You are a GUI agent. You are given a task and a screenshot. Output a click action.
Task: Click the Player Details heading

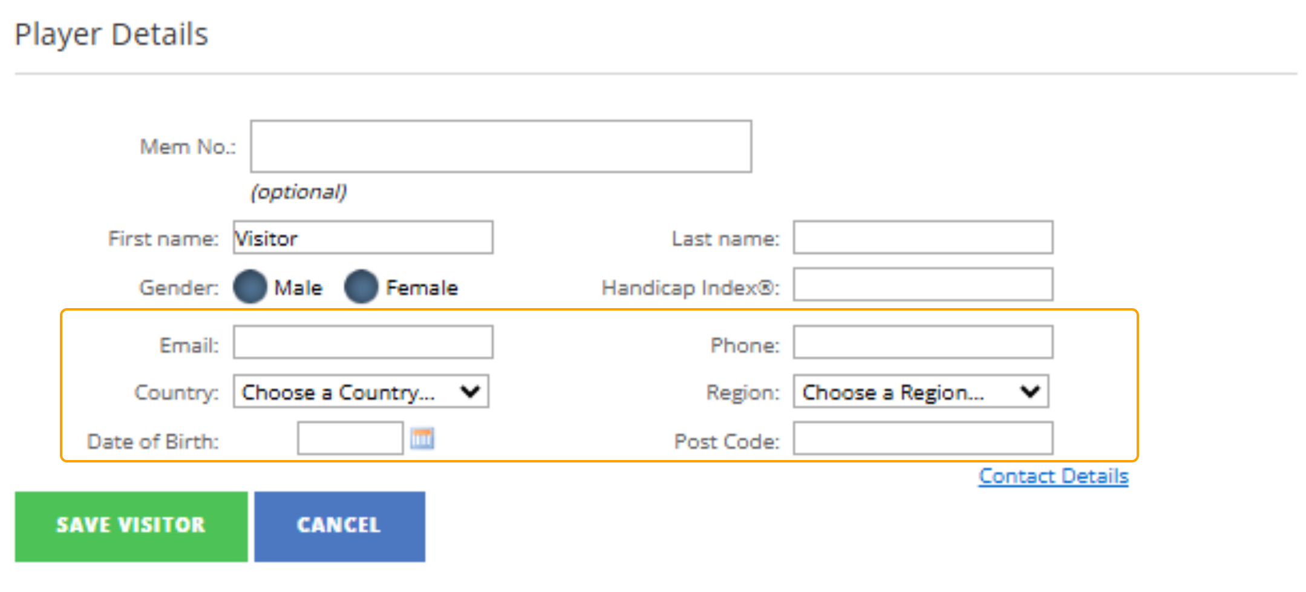tap(111, 35)
